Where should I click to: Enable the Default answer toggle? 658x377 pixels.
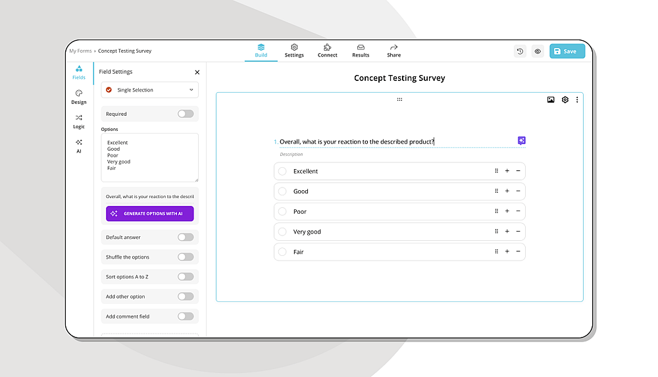[186, 238]
